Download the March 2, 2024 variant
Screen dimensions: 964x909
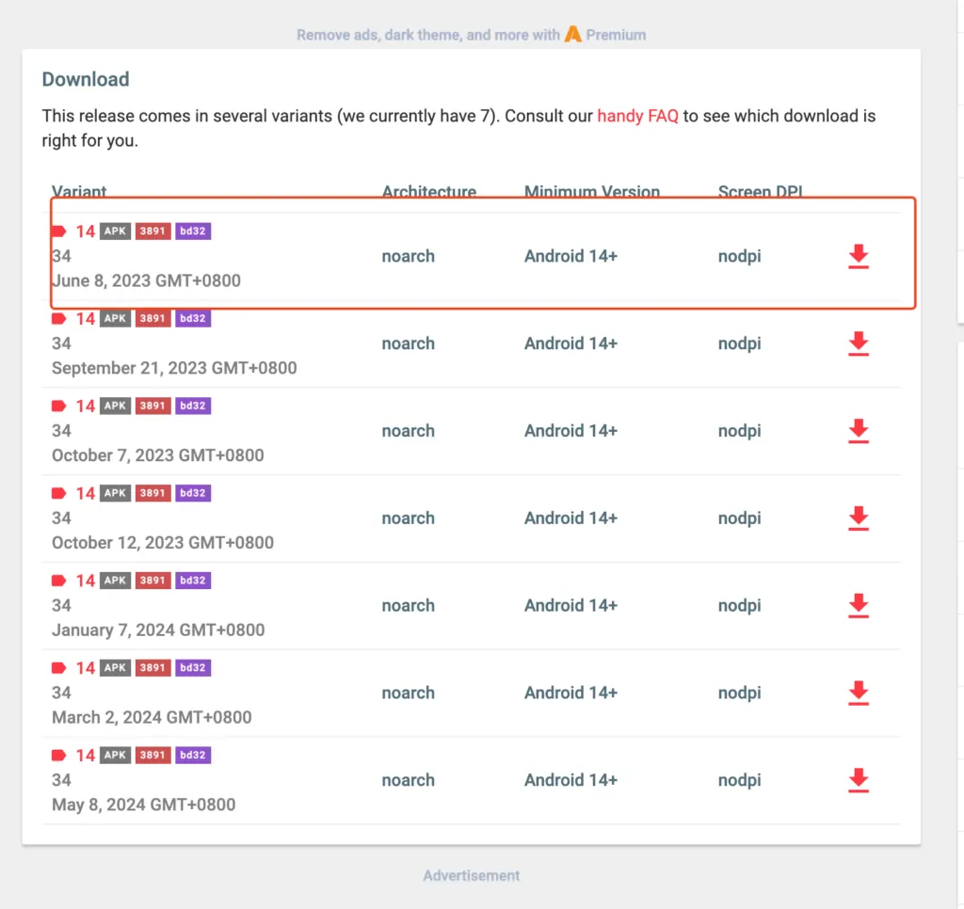858,693
